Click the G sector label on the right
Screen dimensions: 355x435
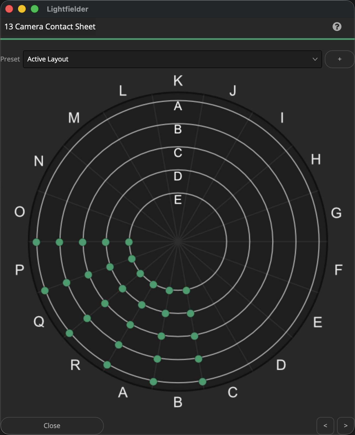click(x=336, y=213)
